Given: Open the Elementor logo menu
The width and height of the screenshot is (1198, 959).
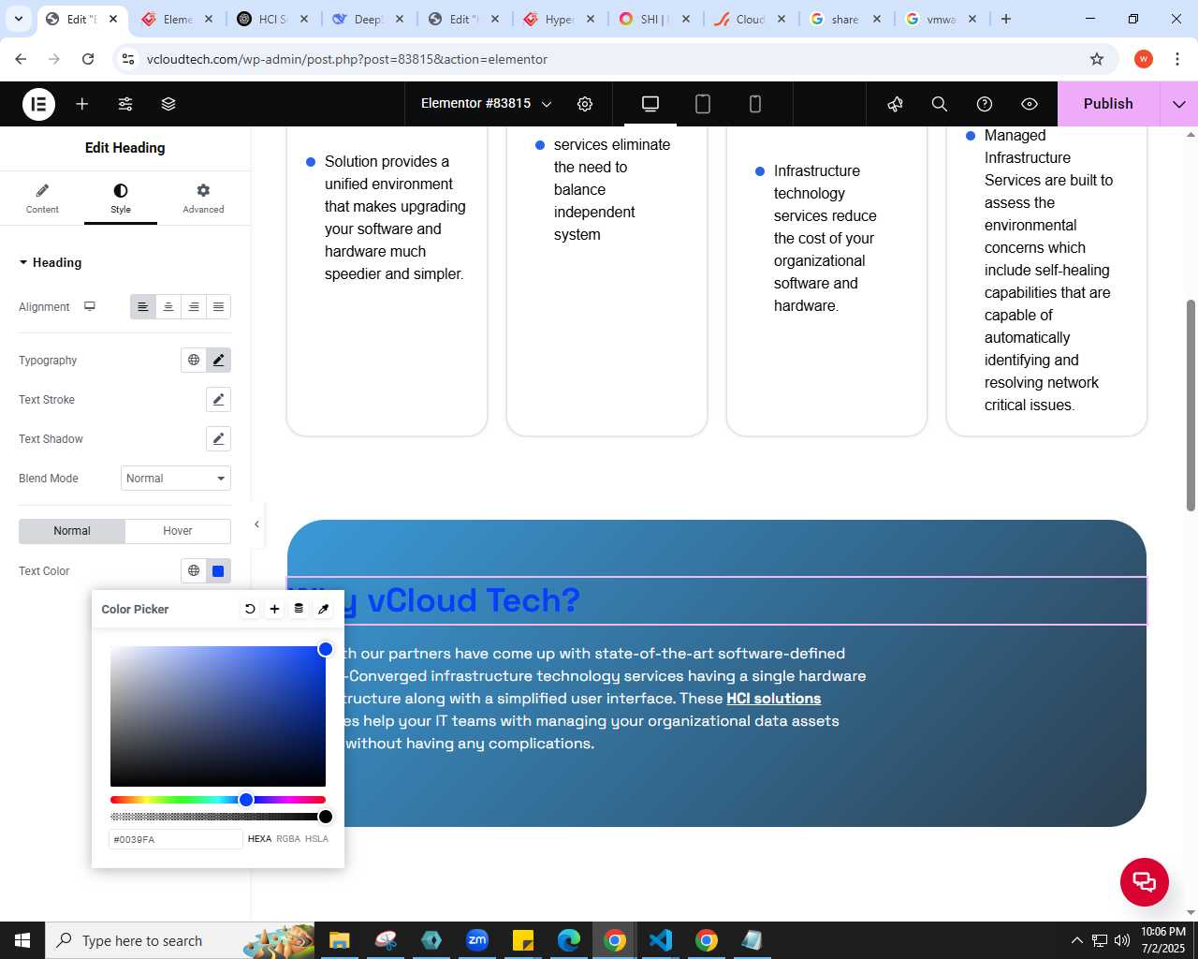Looking at the screenshot, I should [x=38, y=104].
